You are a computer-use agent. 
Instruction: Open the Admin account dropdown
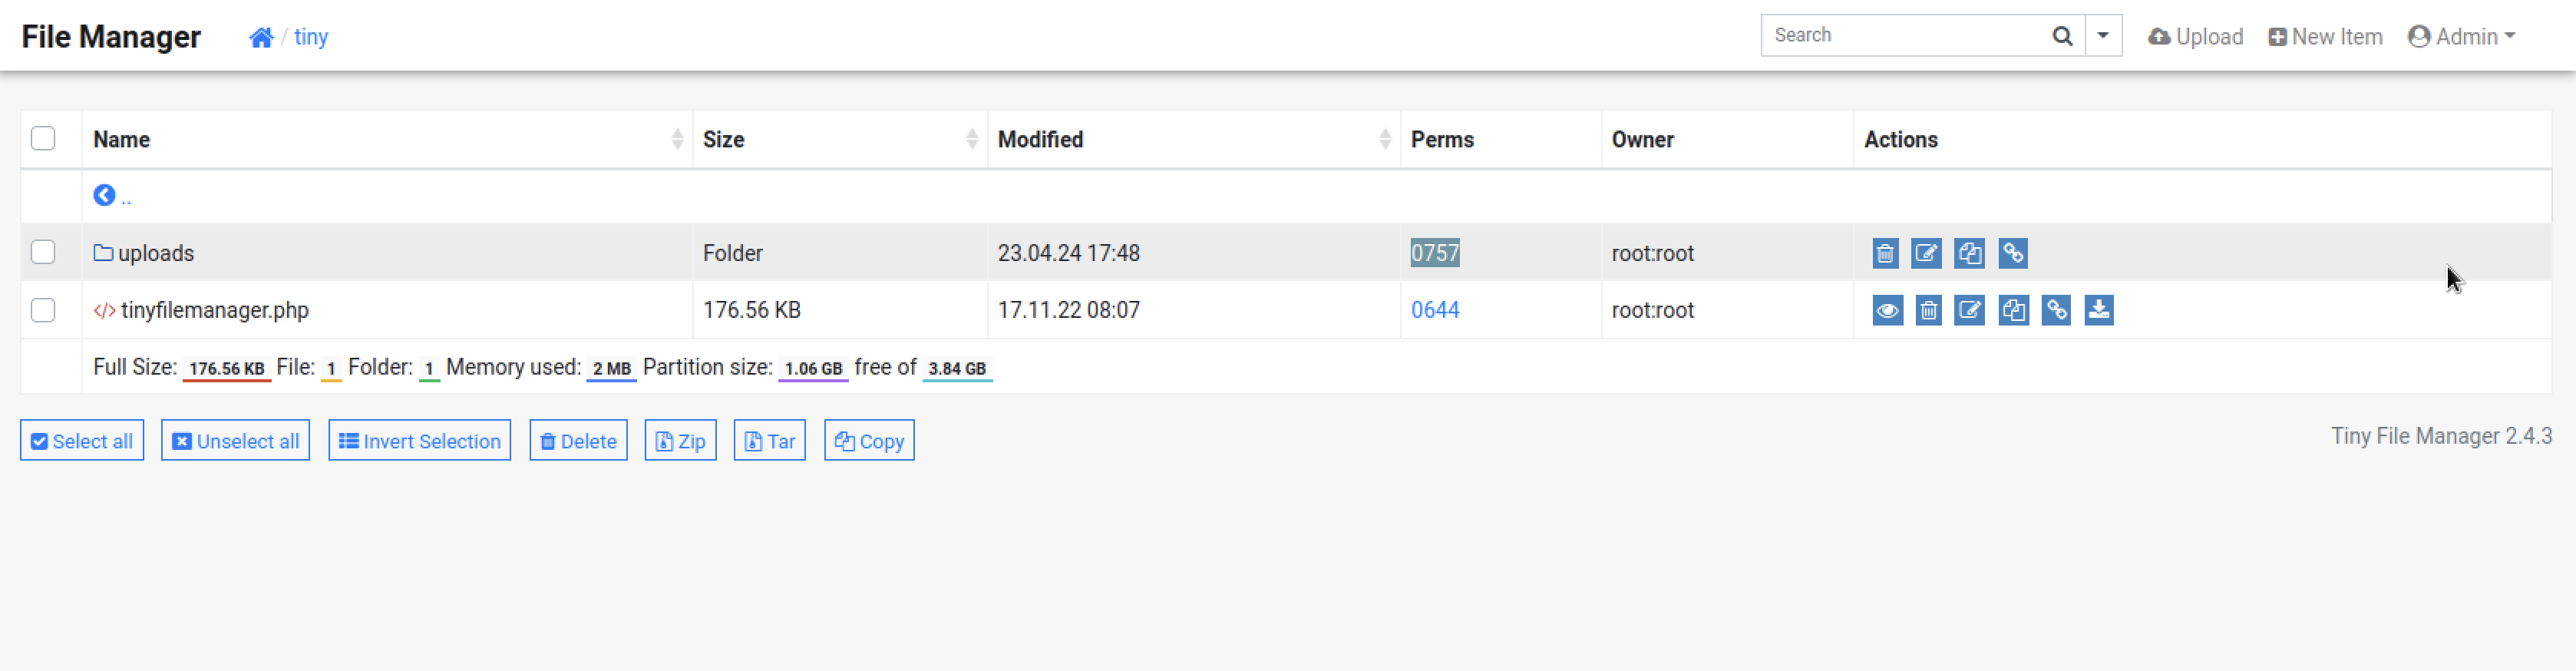pyautogui.click(x=2461, y=37)
